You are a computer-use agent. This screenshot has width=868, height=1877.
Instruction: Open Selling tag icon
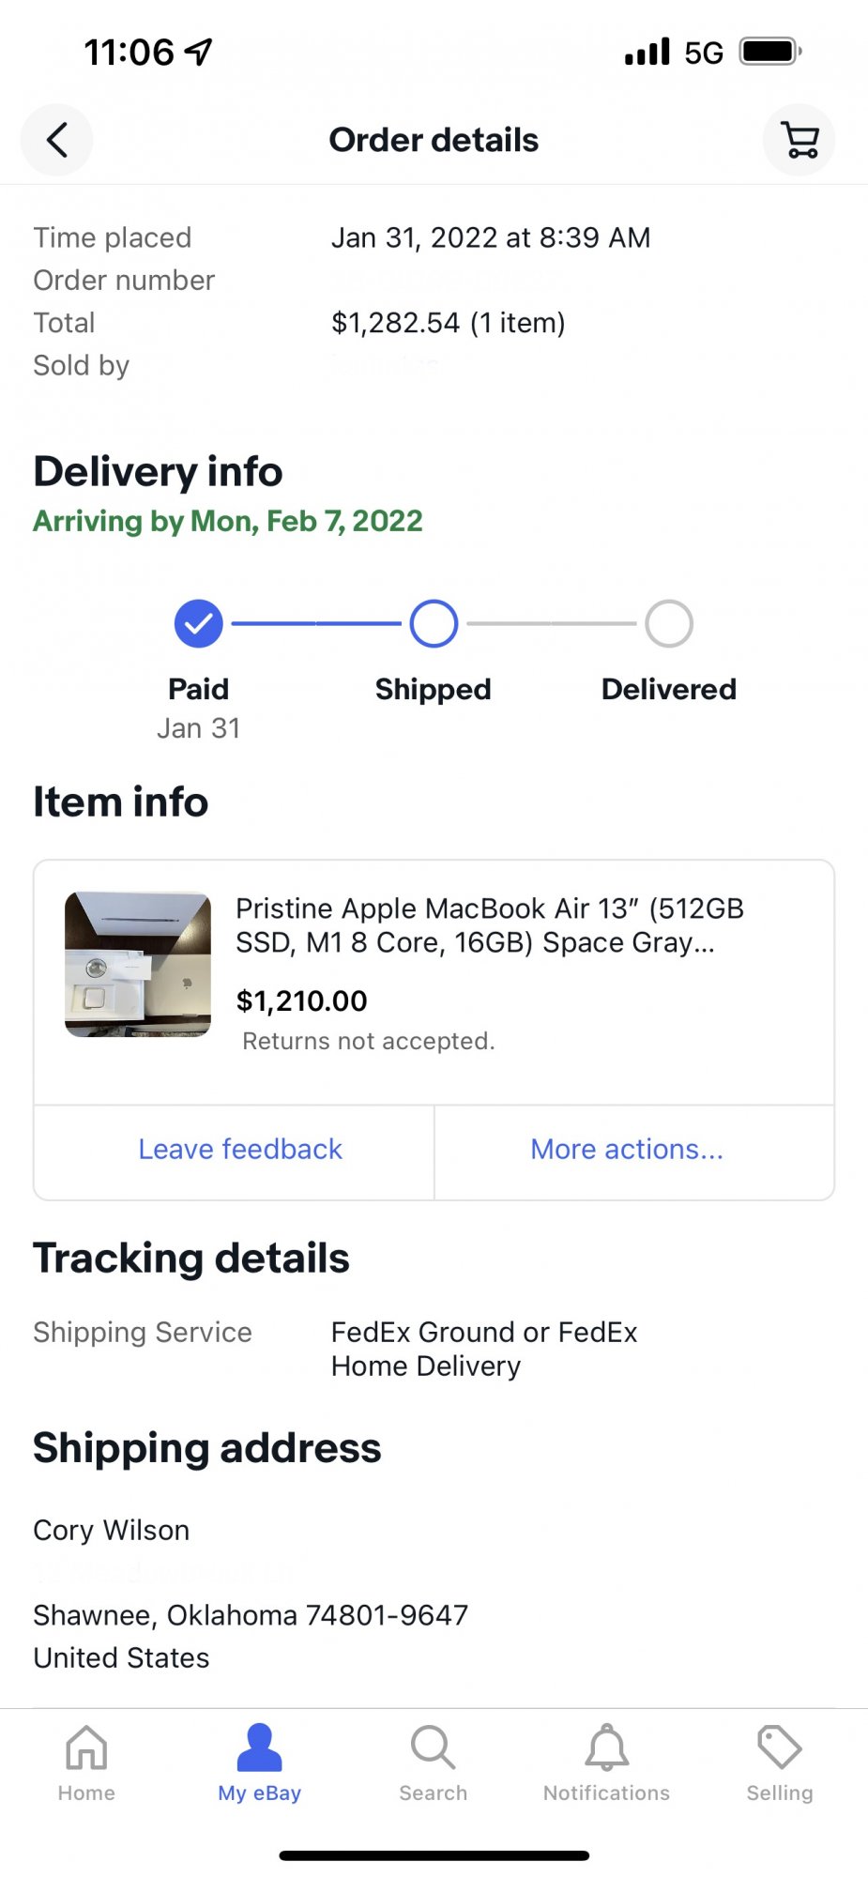click(x=780, y=1747)
